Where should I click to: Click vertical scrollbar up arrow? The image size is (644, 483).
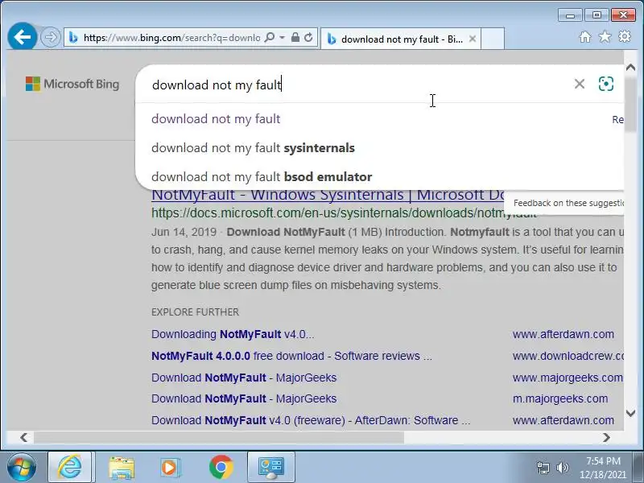pos(630,68)
